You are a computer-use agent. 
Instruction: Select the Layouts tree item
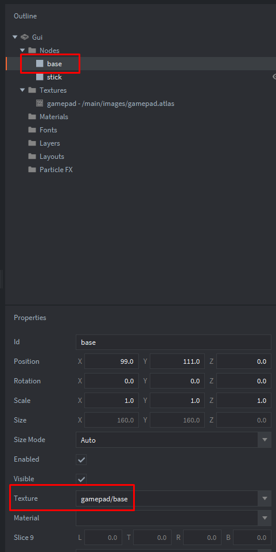52,157
